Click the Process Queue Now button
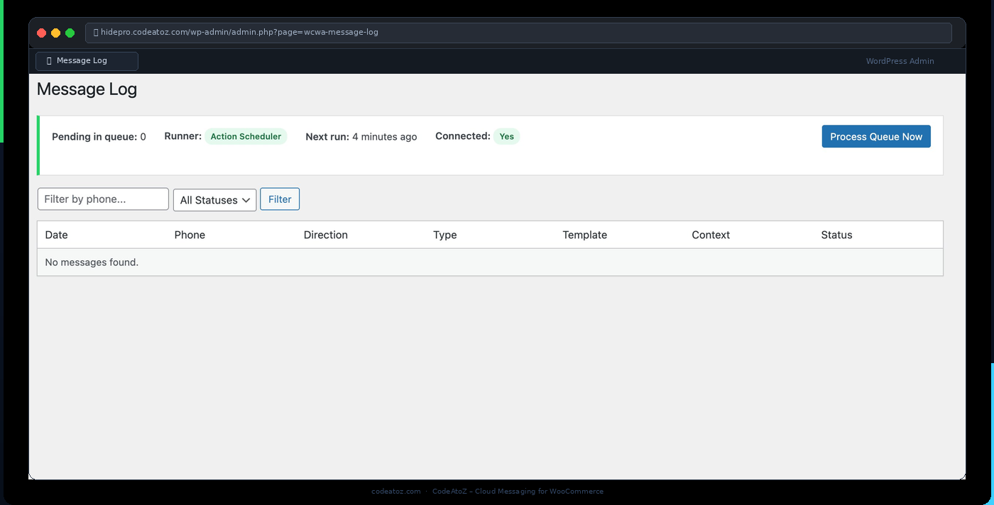Viewport: 994px width, 505px height. [876, 137]
